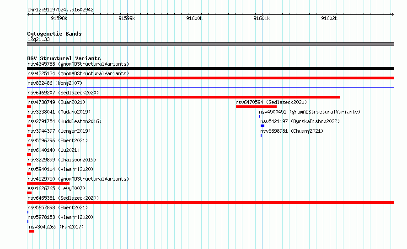The width and height of the screenshot is (407, 249).
Task: Click the 91602k ruler tick label
Action: coord(329,18)
